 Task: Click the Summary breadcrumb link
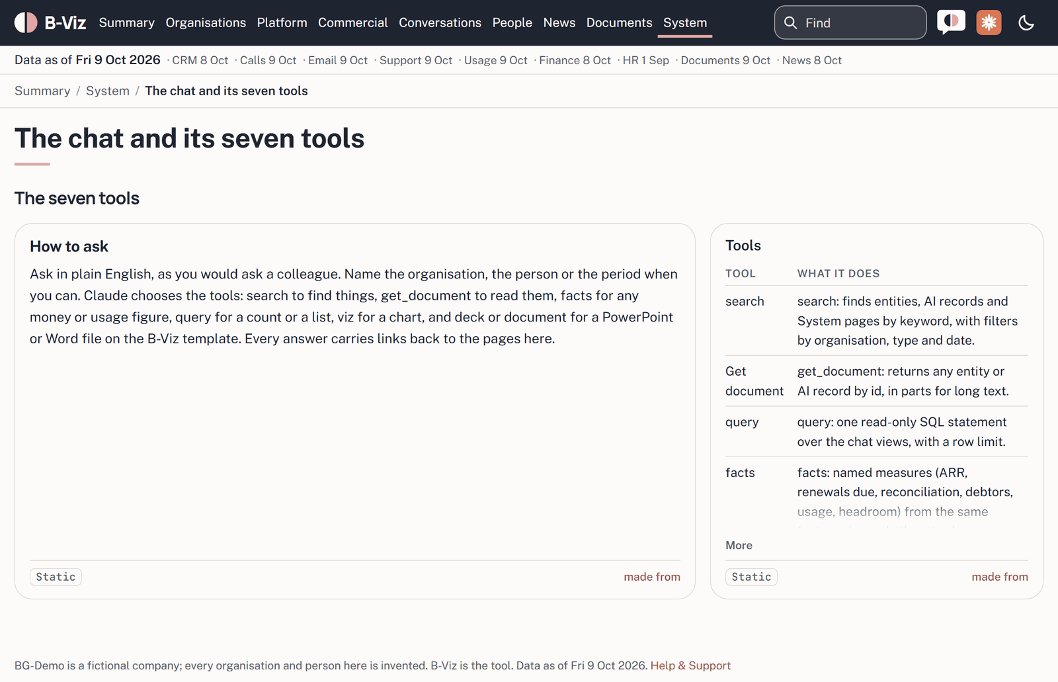pyautogui.click(x=42, y=91)
